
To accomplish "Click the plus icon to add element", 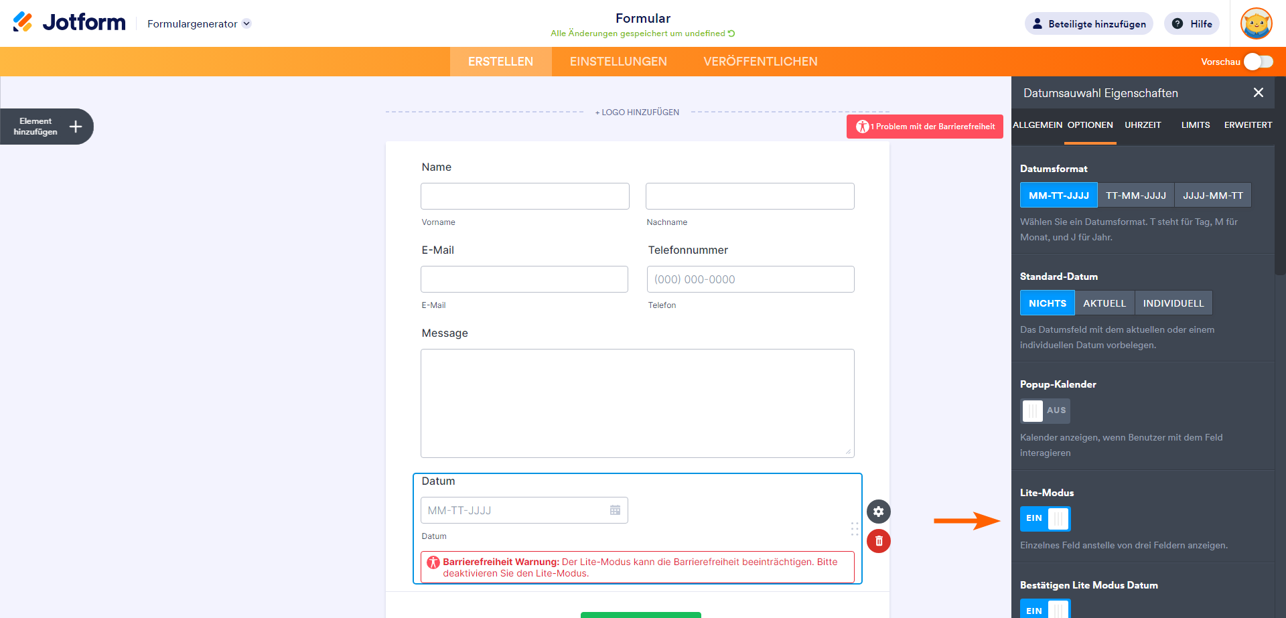I will (76, 127).
